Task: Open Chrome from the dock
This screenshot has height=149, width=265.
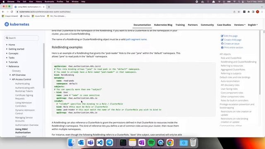Action: (x=170, y=142)
